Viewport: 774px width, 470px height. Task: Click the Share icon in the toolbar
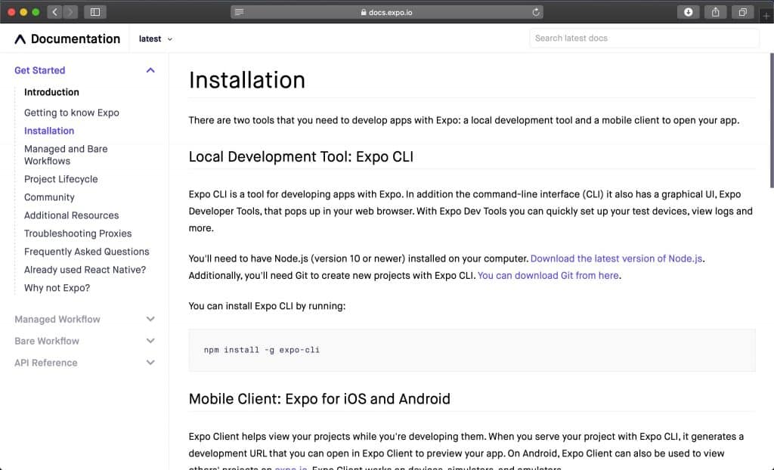(714, 12)
